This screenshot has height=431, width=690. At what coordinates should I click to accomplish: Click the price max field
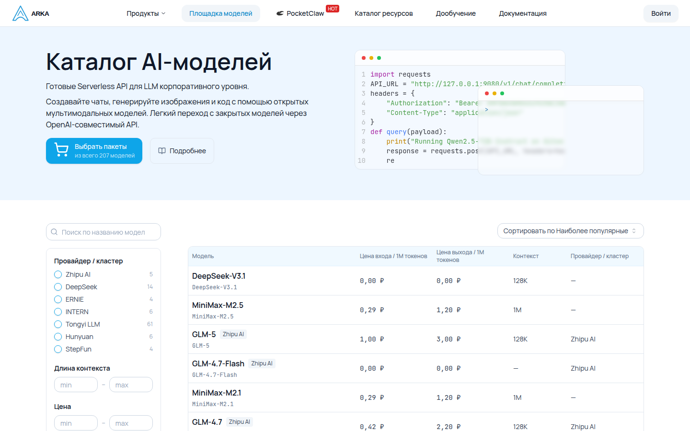(x=131, y=423)
